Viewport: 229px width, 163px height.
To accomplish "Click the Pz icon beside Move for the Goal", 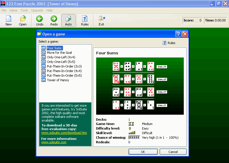I will tap(44, 53).
